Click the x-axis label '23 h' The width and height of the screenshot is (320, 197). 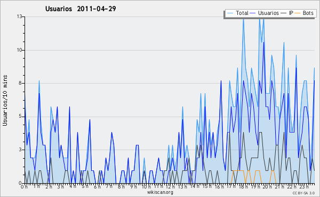[x=303, y=186]
